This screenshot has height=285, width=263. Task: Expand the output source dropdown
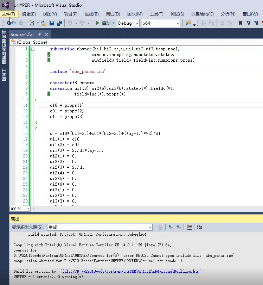(x=150, y=227)
